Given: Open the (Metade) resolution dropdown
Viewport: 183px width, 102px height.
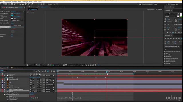Looking at the screenshot, I should pyautogui.click(x=58, y=65).
